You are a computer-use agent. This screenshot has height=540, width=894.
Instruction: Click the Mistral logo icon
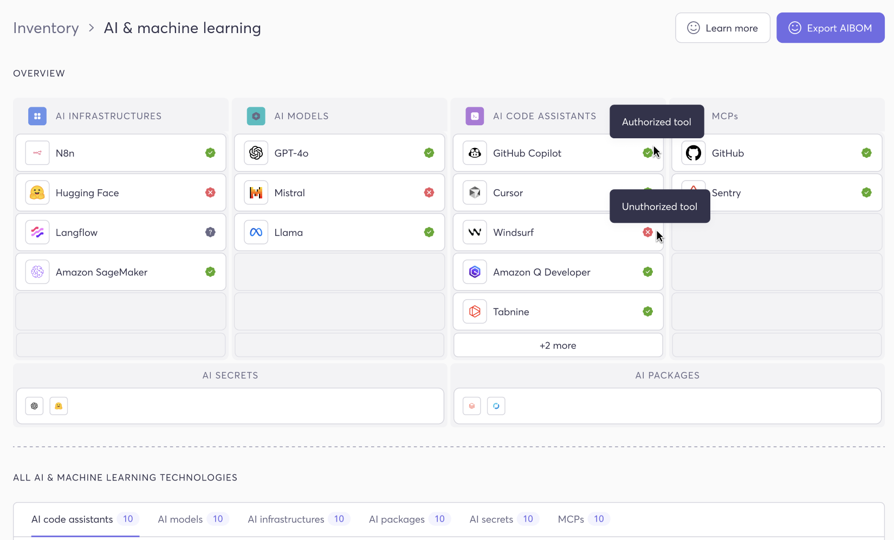tap(256, 193)
